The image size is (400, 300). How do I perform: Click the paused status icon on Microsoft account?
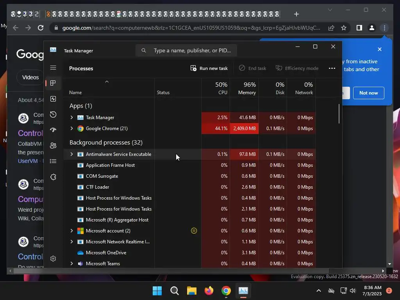pyautogui.click(x=194, y=230)
